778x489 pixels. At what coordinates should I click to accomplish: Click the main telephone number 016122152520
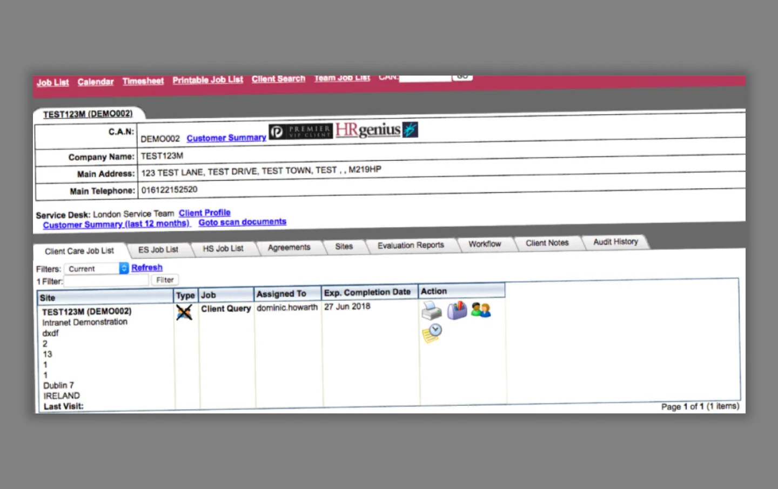click(169, 190)
